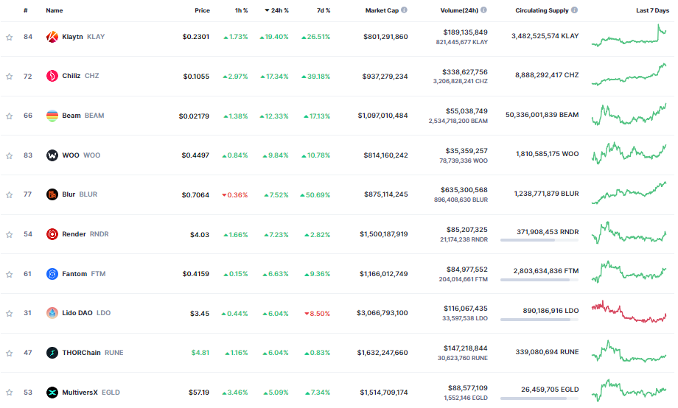Click Beam supply 50,336,001,839 BEAM
This screenshot has width=678, height=408.
[x=542, y=115]
